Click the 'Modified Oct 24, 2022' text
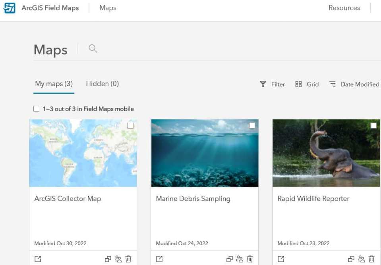The height and width of the screenshot is (265, 381). (x=182, y=243)
